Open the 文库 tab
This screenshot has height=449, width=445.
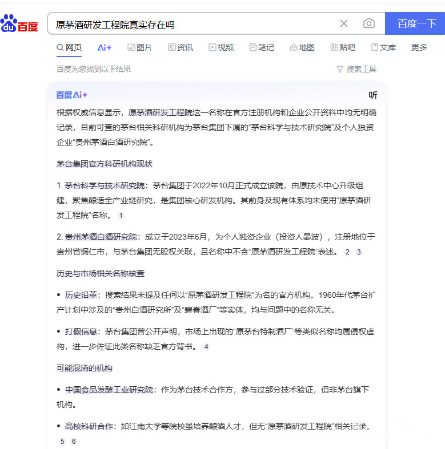click(383, 47)
